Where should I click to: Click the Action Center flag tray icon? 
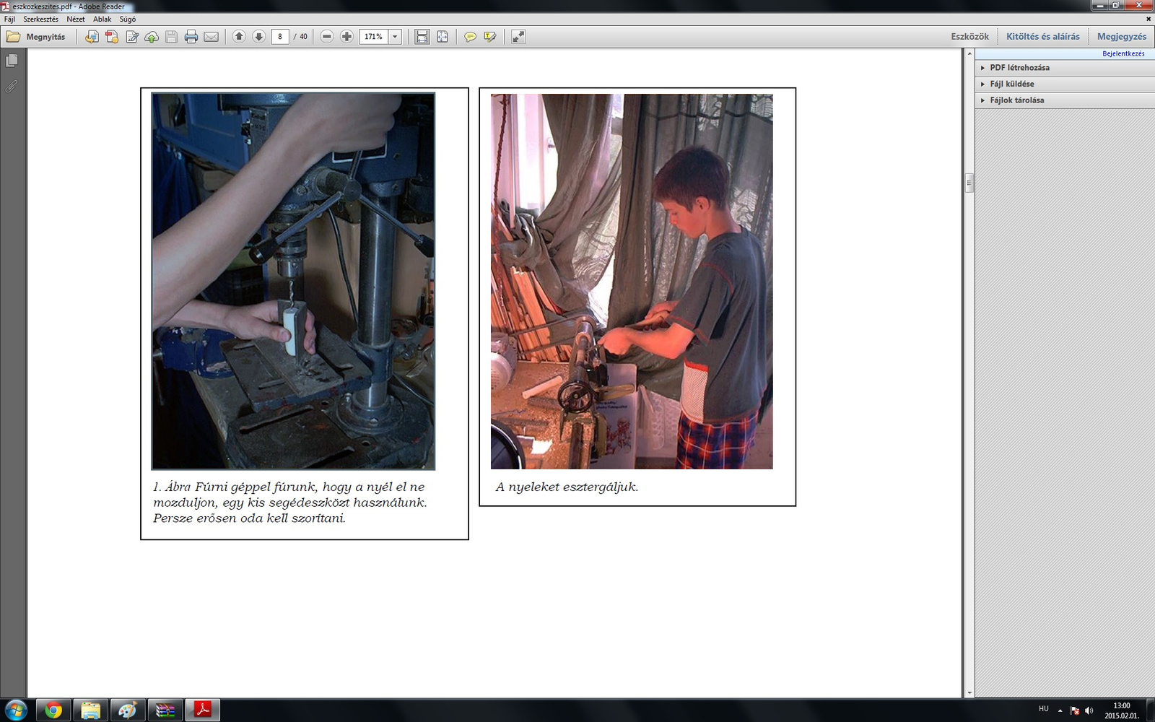(x=1075, y=710)
